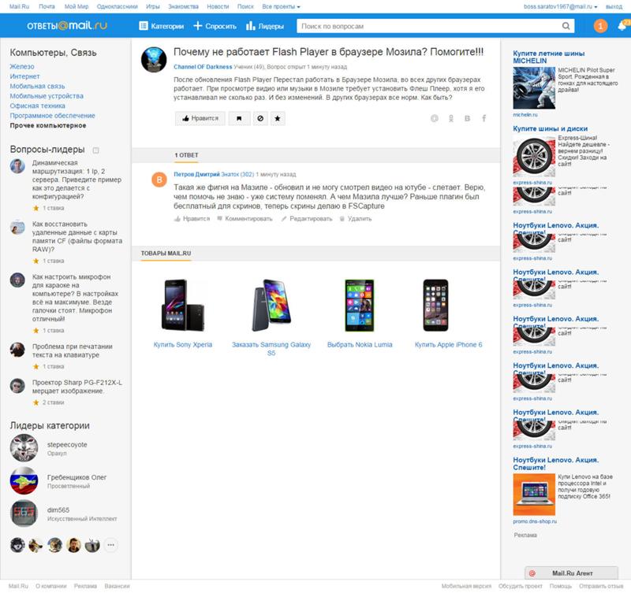Open question Как восстановить удаленные данные
Screen dimensions: 631x593
(77, 236)
